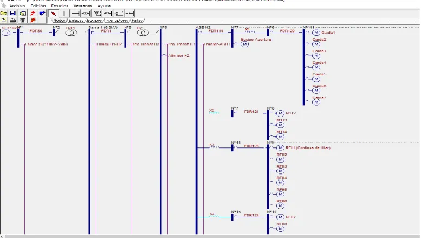Click the 'Equipo Apertura' label
The width and height of the screenshot is (421, 238).
tap(256, 39)
